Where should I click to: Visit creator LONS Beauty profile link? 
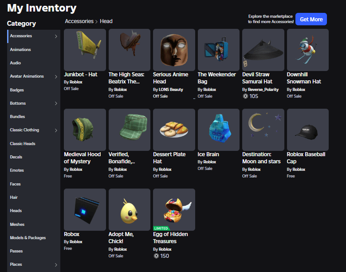(171, 90)
